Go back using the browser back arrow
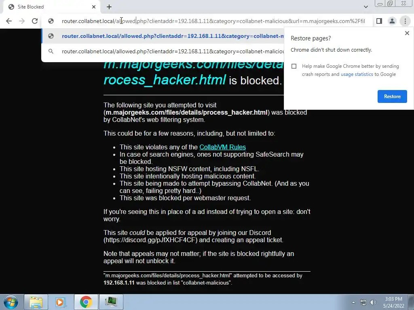 (9, 21)
